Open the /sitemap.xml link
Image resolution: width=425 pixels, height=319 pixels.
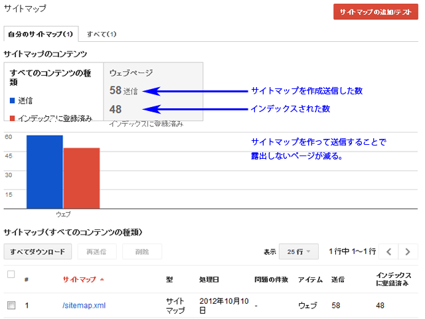tap(84, 306)
